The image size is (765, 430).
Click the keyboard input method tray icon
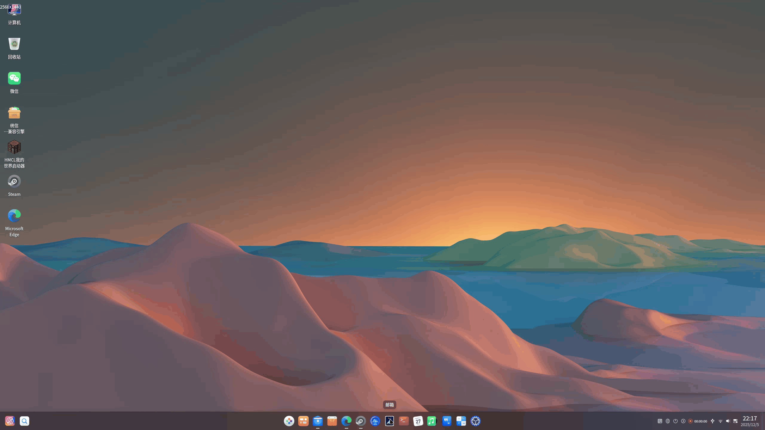(x=660, y=421)
